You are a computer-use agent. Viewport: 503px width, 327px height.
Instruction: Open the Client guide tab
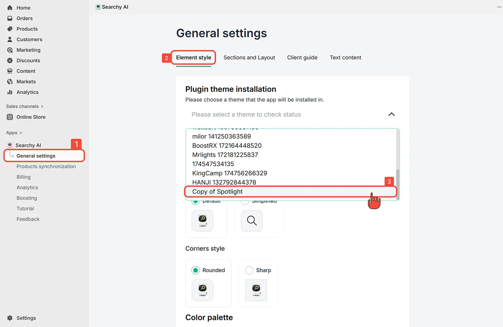pyautogui.click(x=302, y=58)
